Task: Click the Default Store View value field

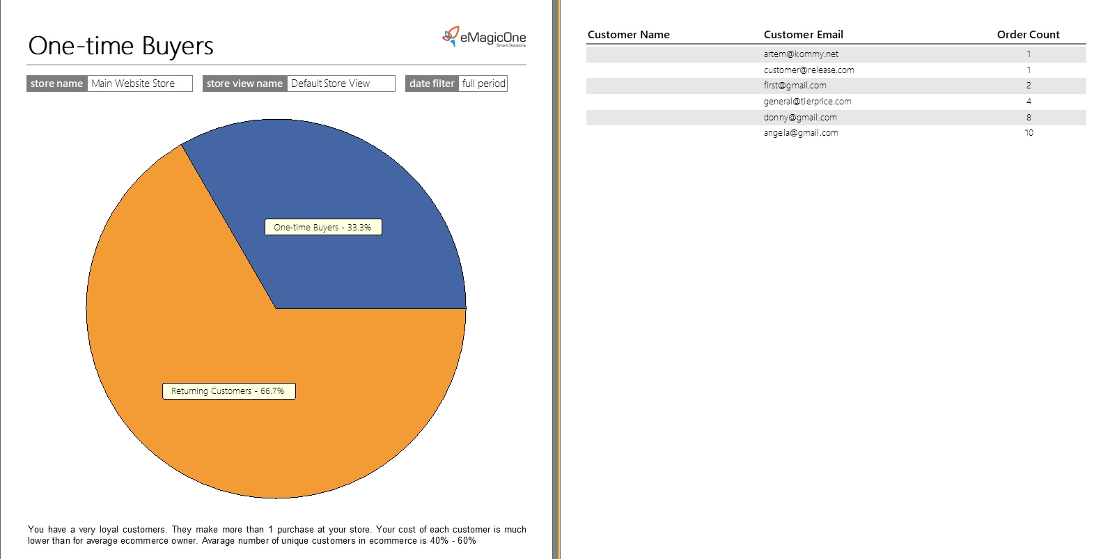Action: (341, 84)
